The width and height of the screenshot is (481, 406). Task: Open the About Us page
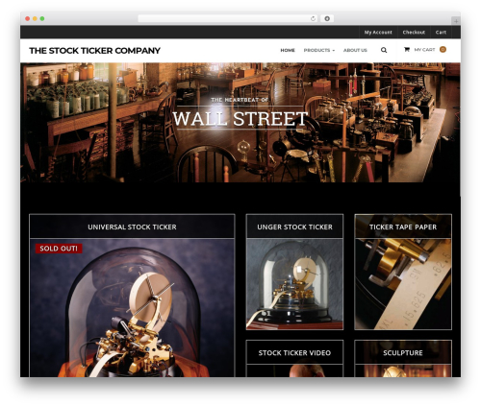(x=355, y=50)
